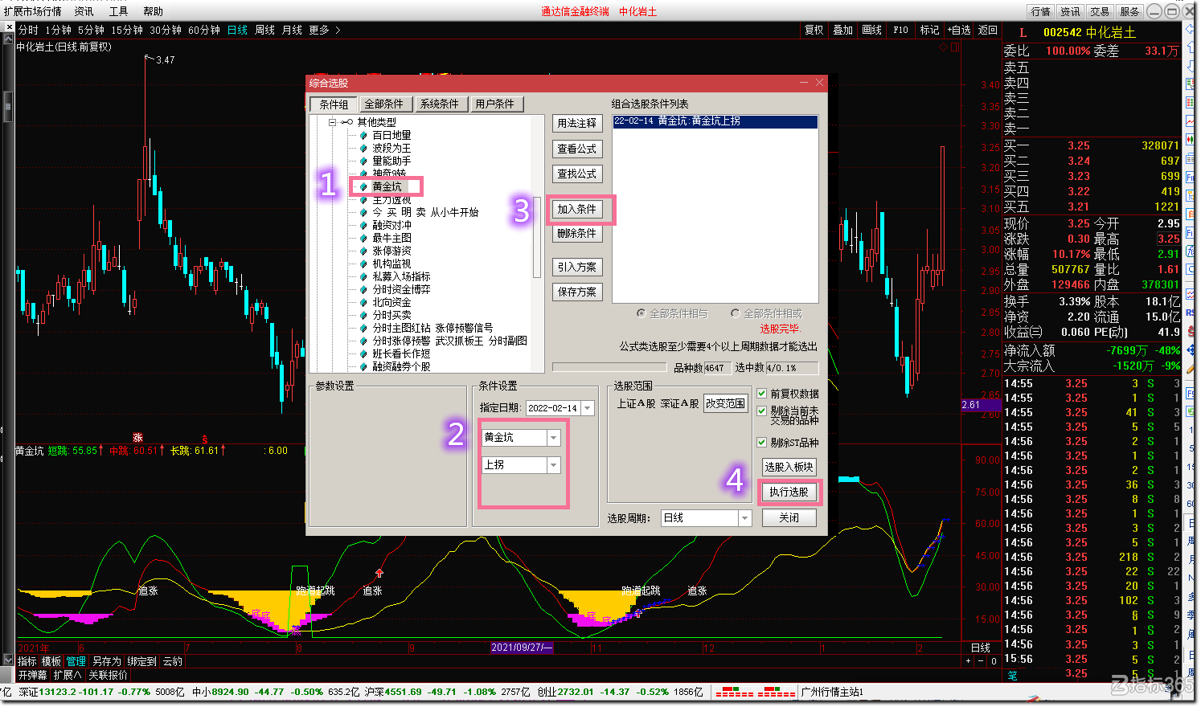Click the diamond icon beside 分时买卖
The width and height of the screenshot is (1201, 707).
pyautogui.click(x=363, y=315)
